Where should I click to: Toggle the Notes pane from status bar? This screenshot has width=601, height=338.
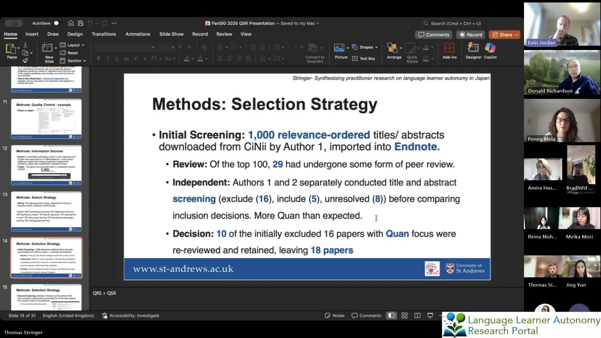point(335,315)
